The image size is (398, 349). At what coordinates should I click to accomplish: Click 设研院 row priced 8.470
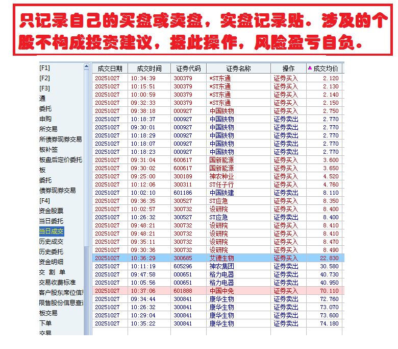click(218, 242)
